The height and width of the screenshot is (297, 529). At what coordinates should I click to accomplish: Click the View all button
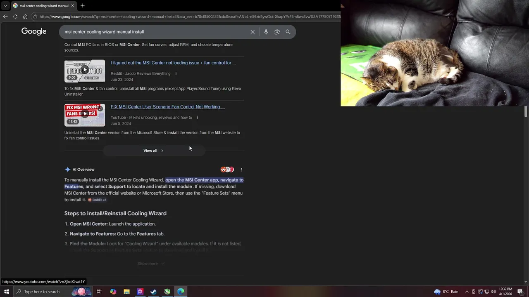pyautogui.click(x=153, y=151)
